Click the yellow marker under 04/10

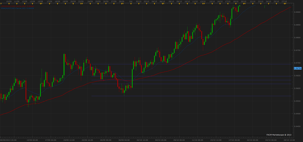point(154,4)
